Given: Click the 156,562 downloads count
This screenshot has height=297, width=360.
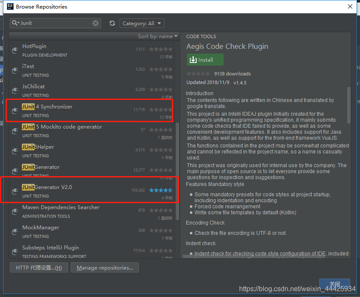Looking at the screenshot, I should tap(138, 190).
